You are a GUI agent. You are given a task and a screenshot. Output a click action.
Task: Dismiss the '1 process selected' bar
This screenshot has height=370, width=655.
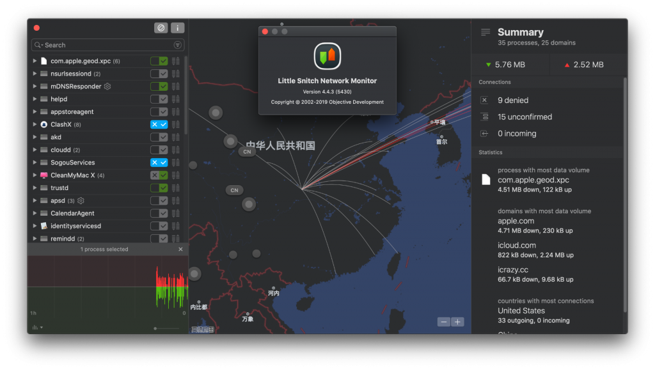[180, 249]
